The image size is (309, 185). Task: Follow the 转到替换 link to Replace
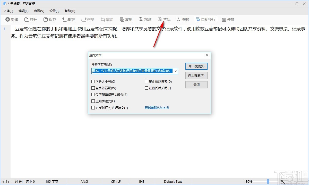pos(157,107)
